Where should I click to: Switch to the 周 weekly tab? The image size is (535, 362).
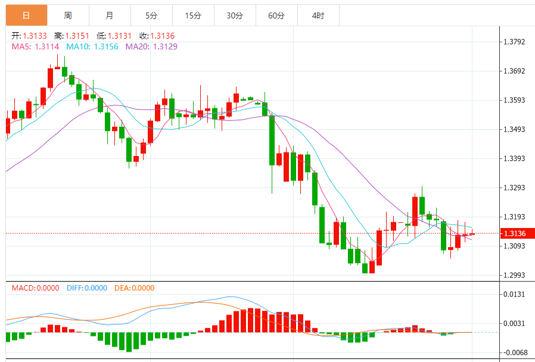68,15
